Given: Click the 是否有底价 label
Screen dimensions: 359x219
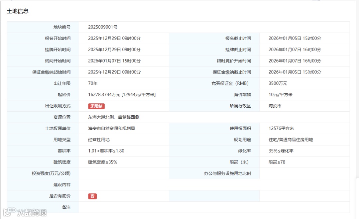Looking at the screenshot, I should [60, 196].
